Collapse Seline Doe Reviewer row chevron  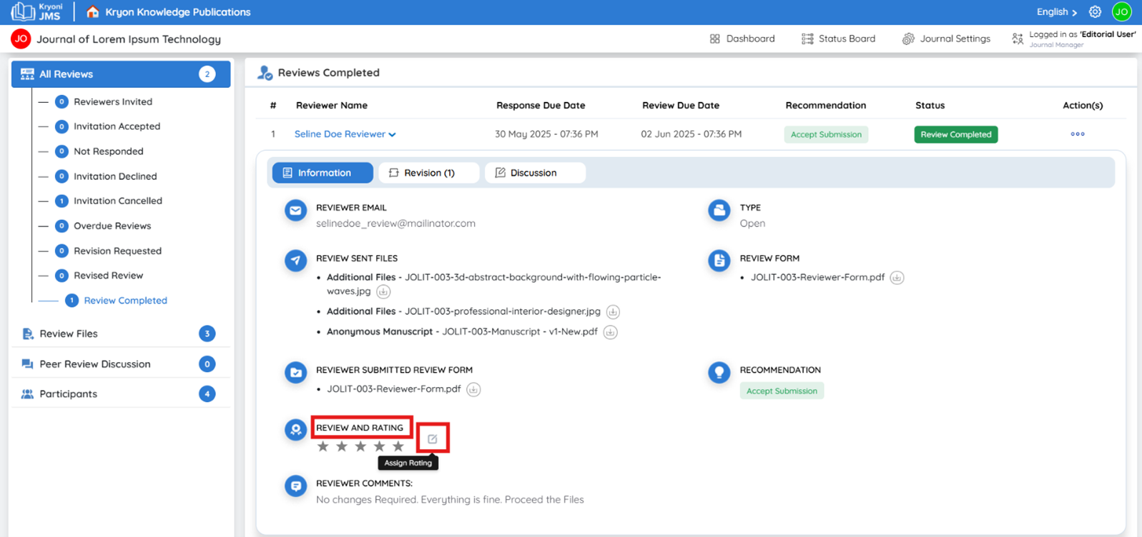click(x=392, y=134)
